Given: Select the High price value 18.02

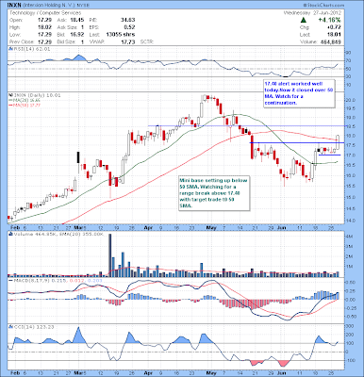Looking at the screenshot, I should (43, 27).
